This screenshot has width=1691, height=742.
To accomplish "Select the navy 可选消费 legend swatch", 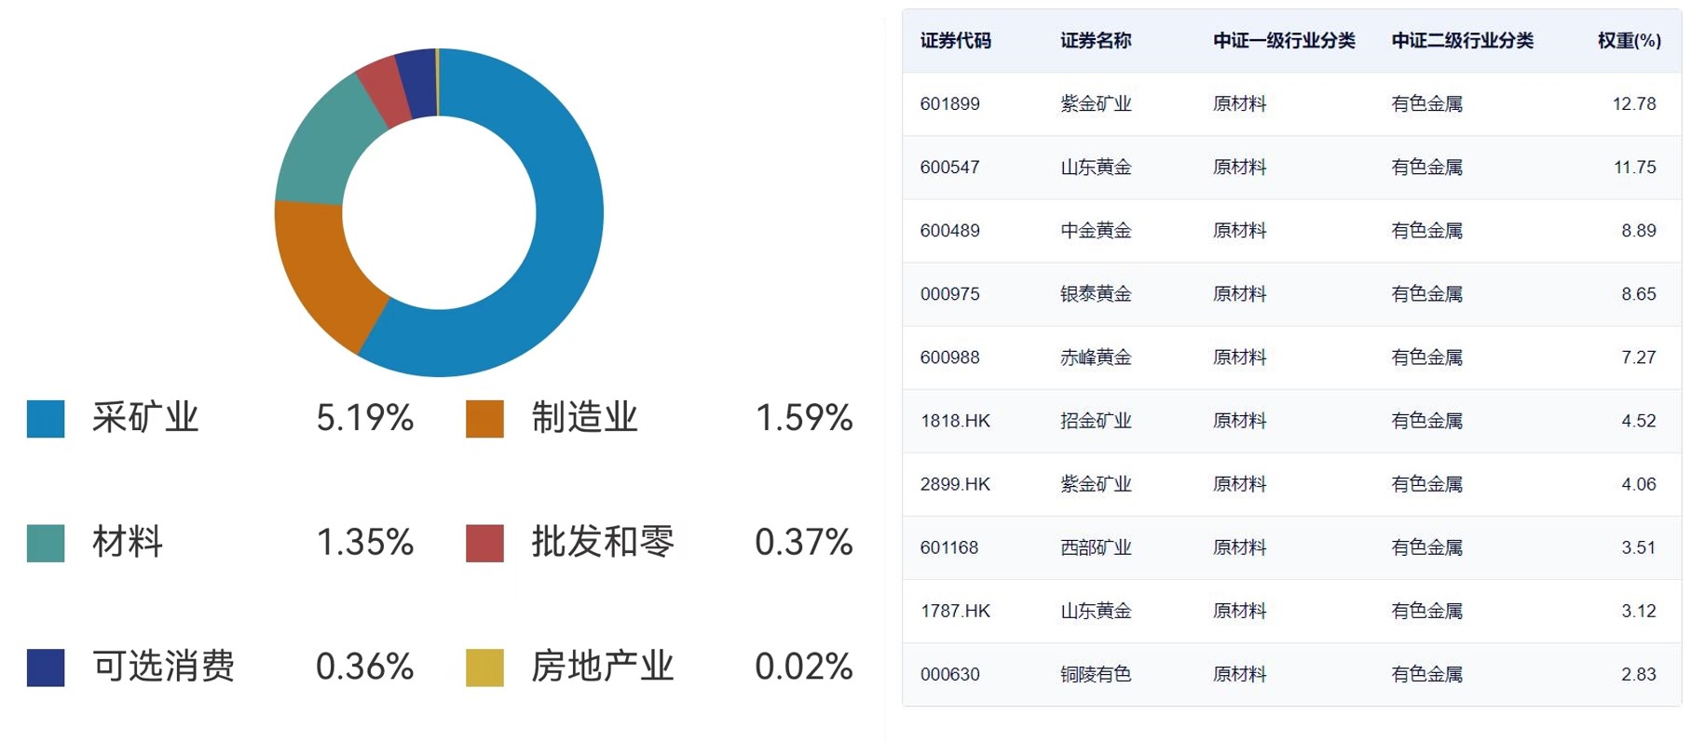I will (x=46, y=668).
